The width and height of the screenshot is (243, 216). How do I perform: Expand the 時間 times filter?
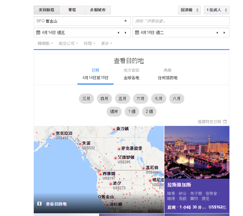(89, 43)
